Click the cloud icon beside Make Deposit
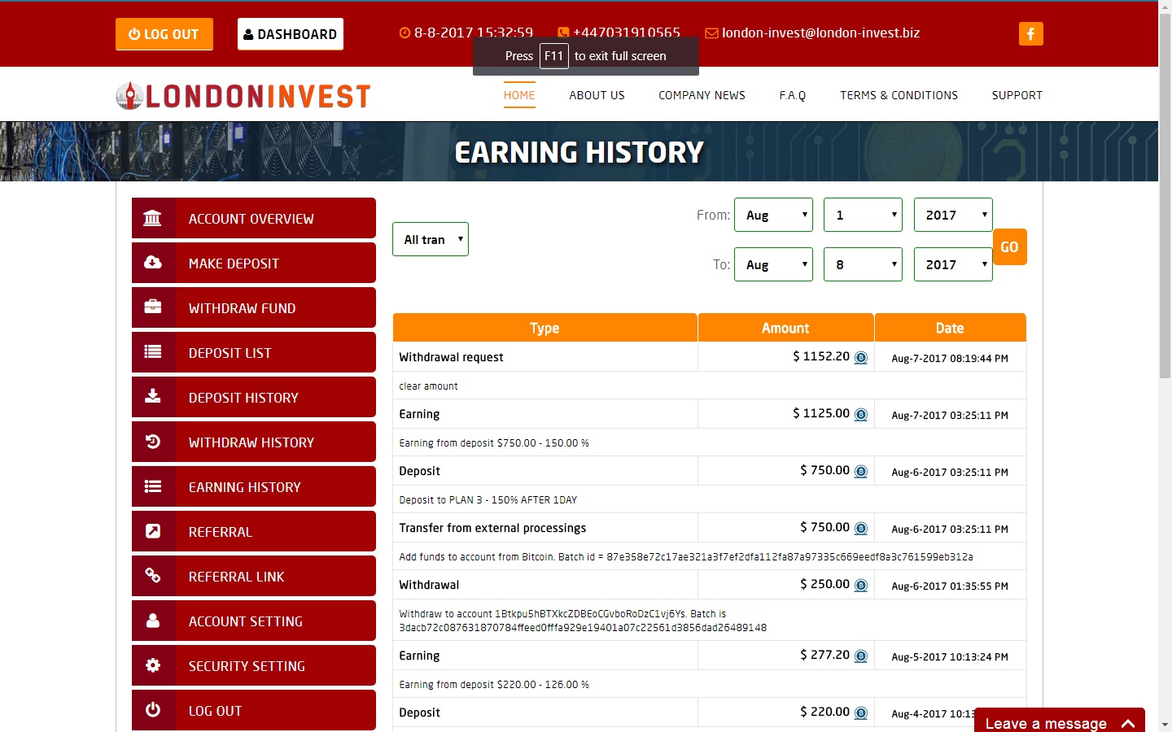The width and height of the screenshot is (1172, 732). tap(152, 262)
